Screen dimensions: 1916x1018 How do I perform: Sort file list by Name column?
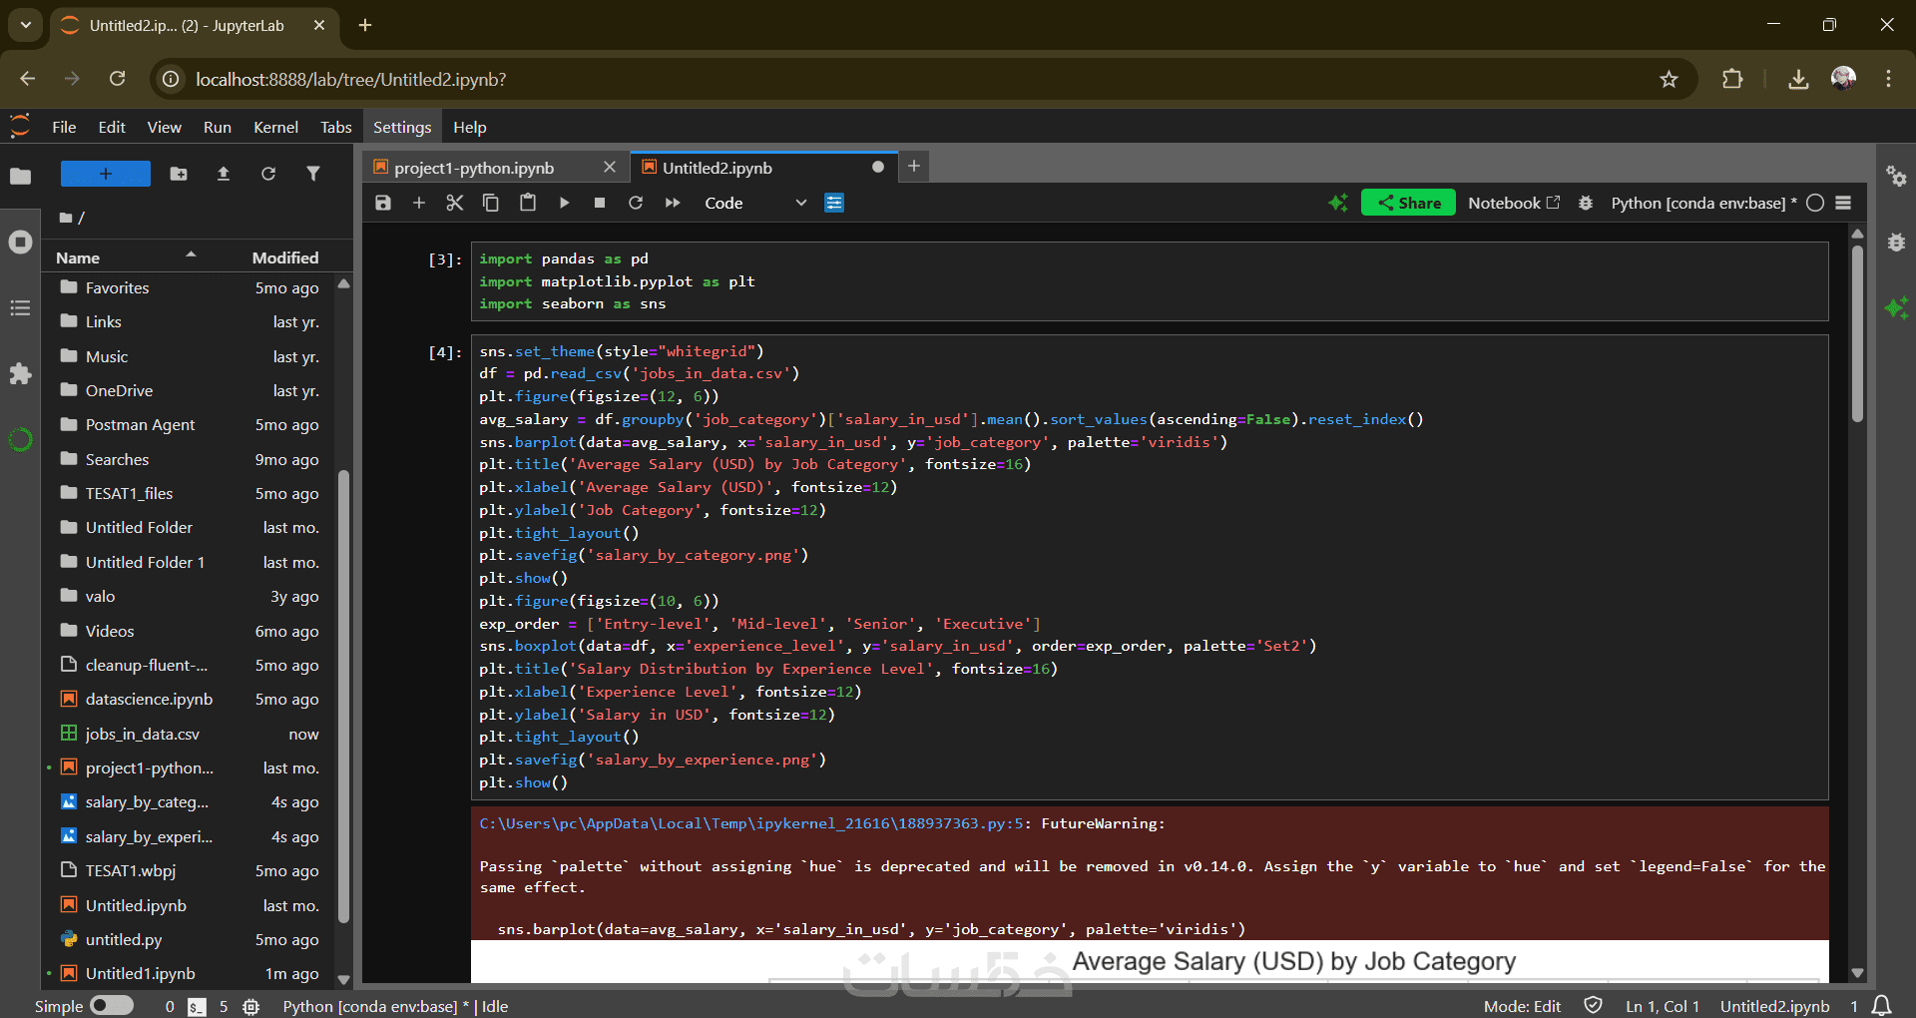[x=78, y=257]
